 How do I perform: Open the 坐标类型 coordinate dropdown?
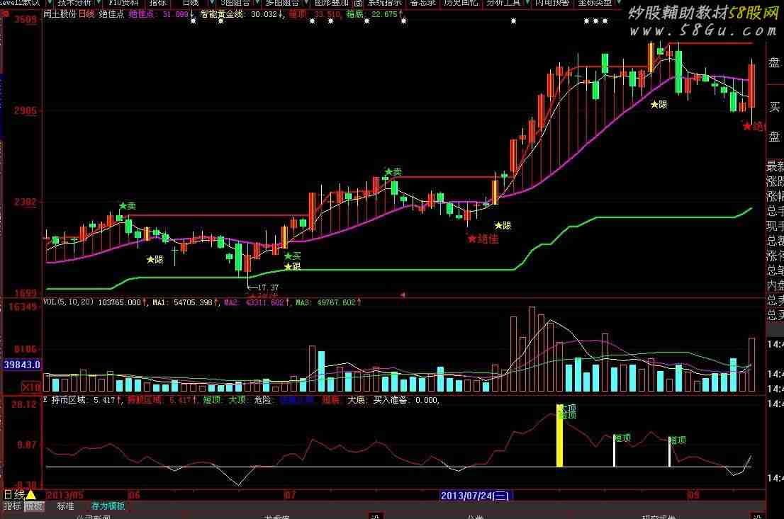click(x=595, y=3)
